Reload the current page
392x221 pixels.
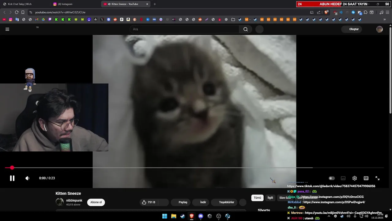pyautogui.click(x=17, y=12)
